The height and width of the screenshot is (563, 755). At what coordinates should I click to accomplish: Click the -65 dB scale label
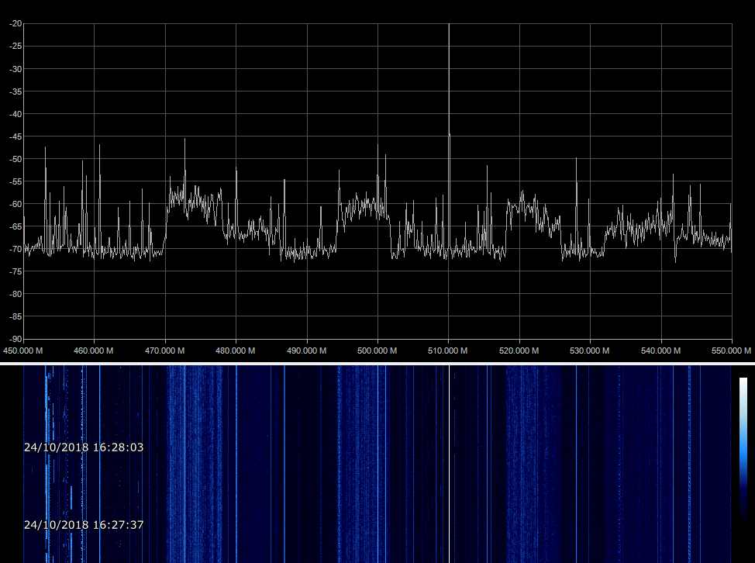[16, 226]
